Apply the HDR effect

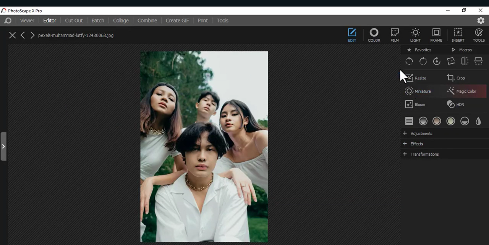(x=455, y=105)
